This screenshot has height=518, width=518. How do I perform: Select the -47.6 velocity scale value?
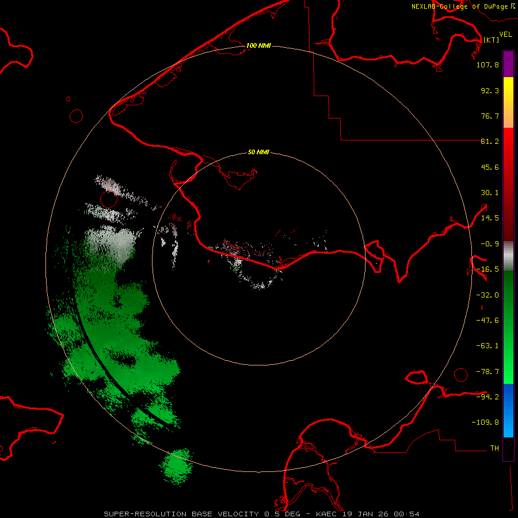(487, 321)
